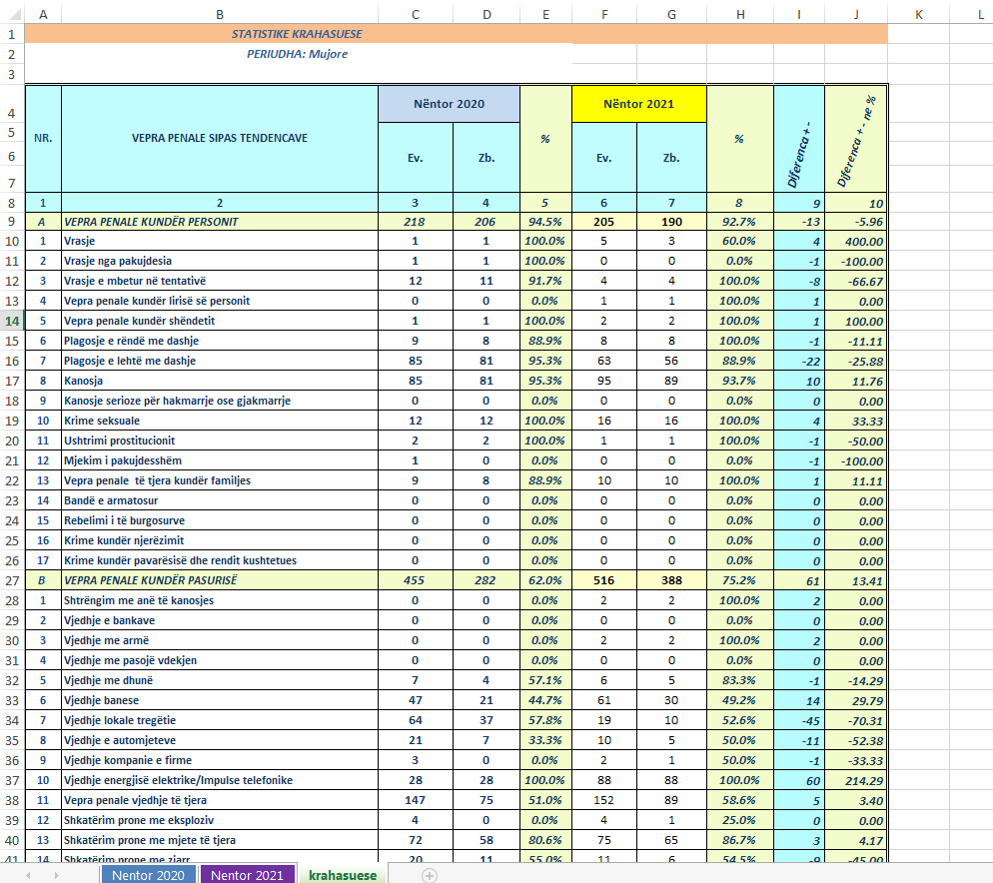
Task: Click the select-all corner of the grid
Action: point(11,13)
